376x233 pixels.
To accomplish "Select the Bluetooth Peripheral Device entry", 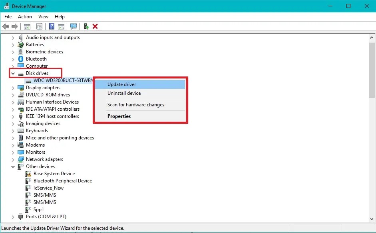I will coord(62,180).
